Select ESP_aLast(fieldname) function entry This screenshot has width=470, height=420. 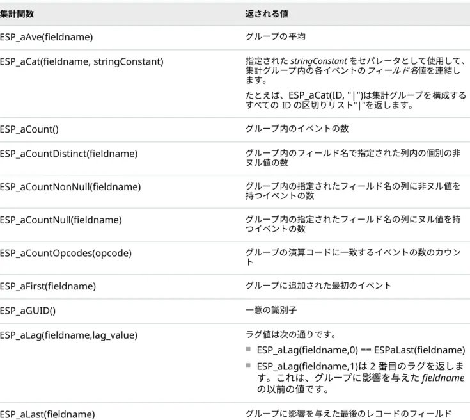[47, 414]
